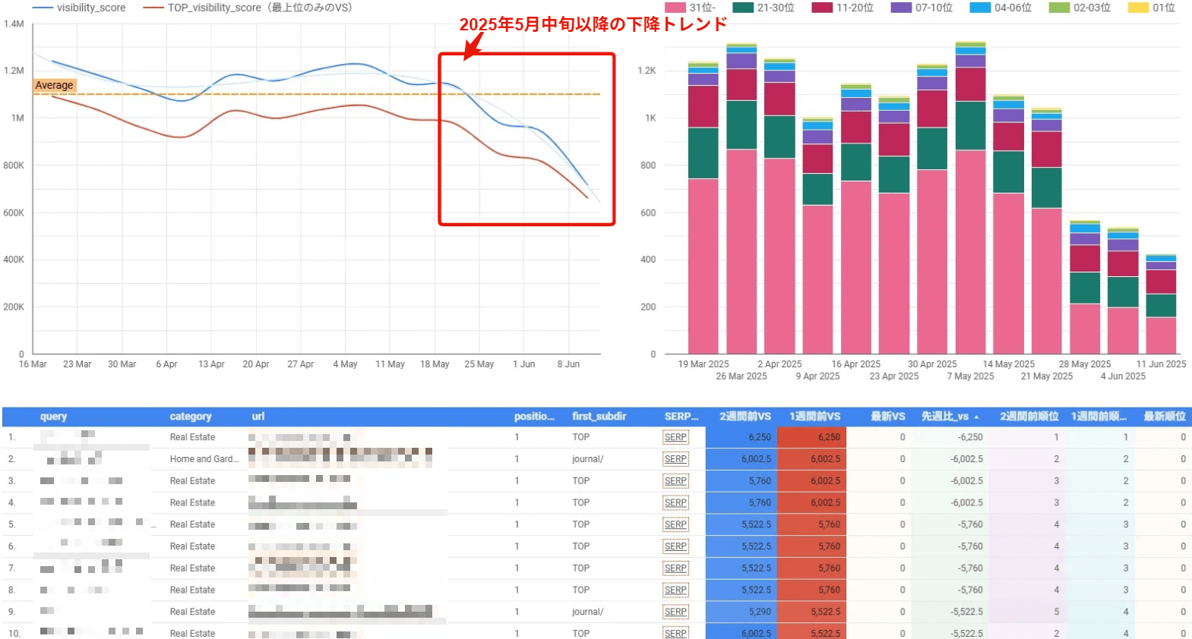1192x639 pixels.
Task: Click the pink 31位- legend swatch
Action: [675, 8]
